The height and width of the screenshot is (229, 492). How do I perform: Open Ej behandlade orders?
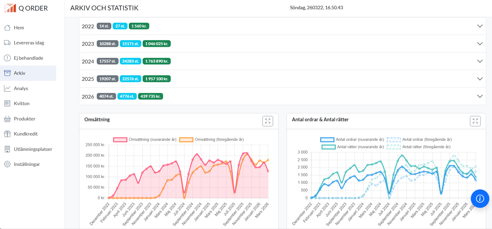coord(28,58)
